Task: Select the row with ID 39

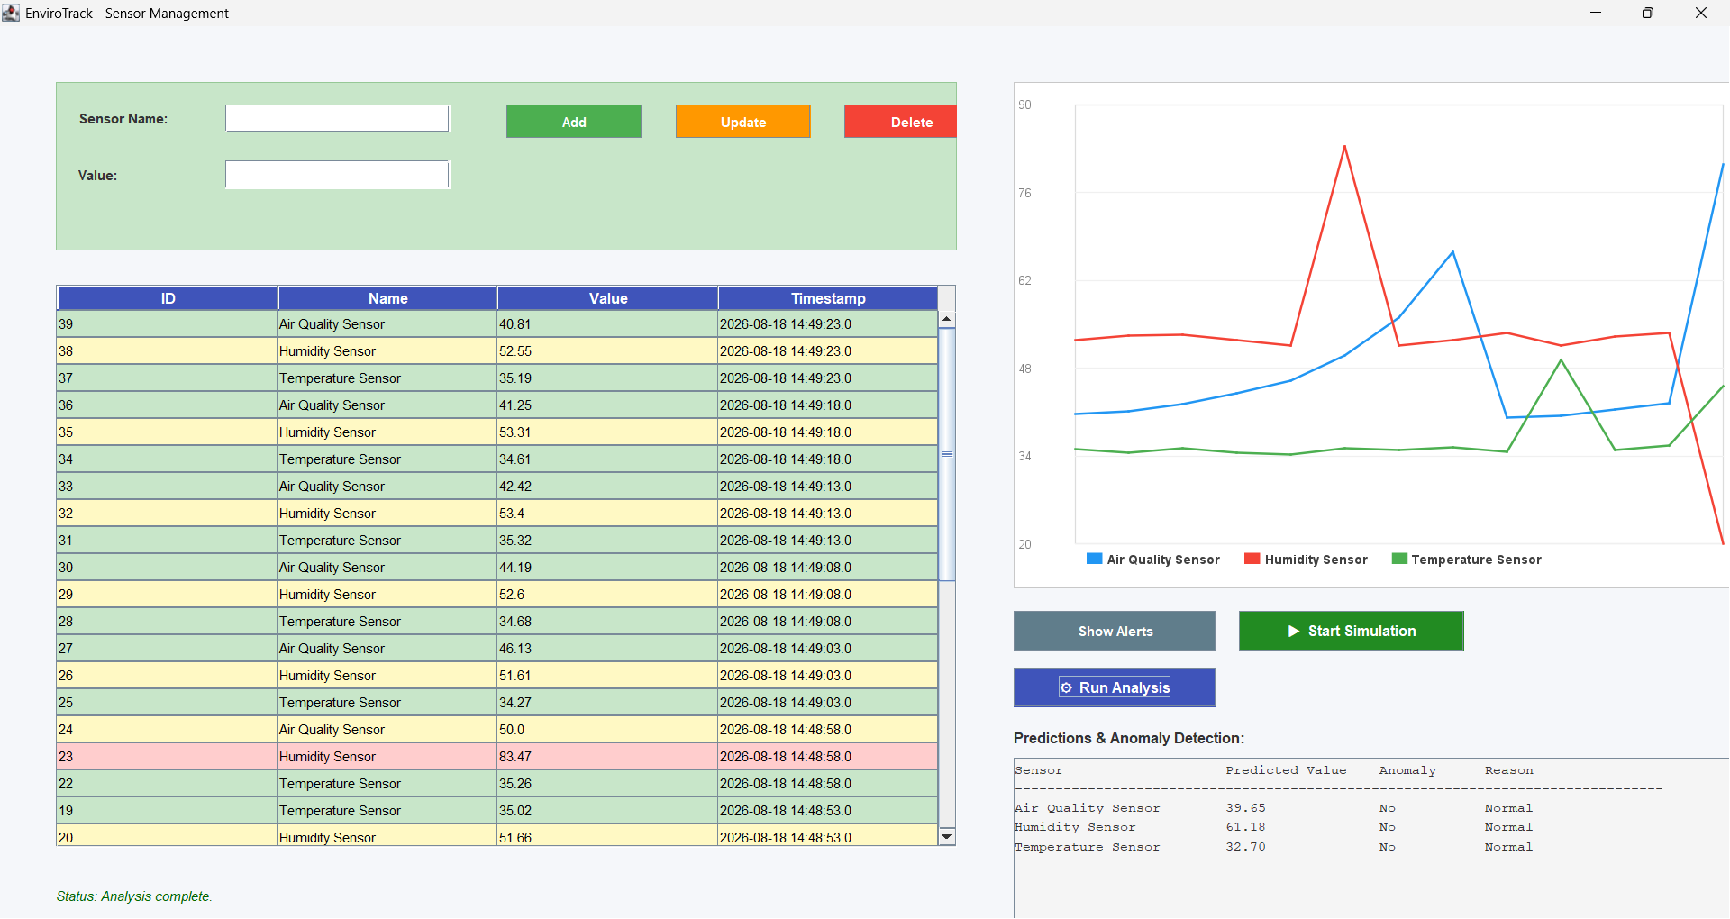Action: [497, 324]
